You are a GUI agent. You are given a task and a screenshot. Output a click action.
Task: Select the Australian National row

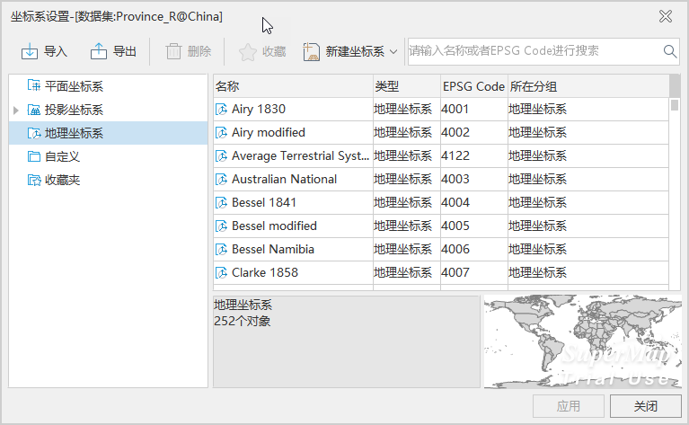(x=284, y=180)
